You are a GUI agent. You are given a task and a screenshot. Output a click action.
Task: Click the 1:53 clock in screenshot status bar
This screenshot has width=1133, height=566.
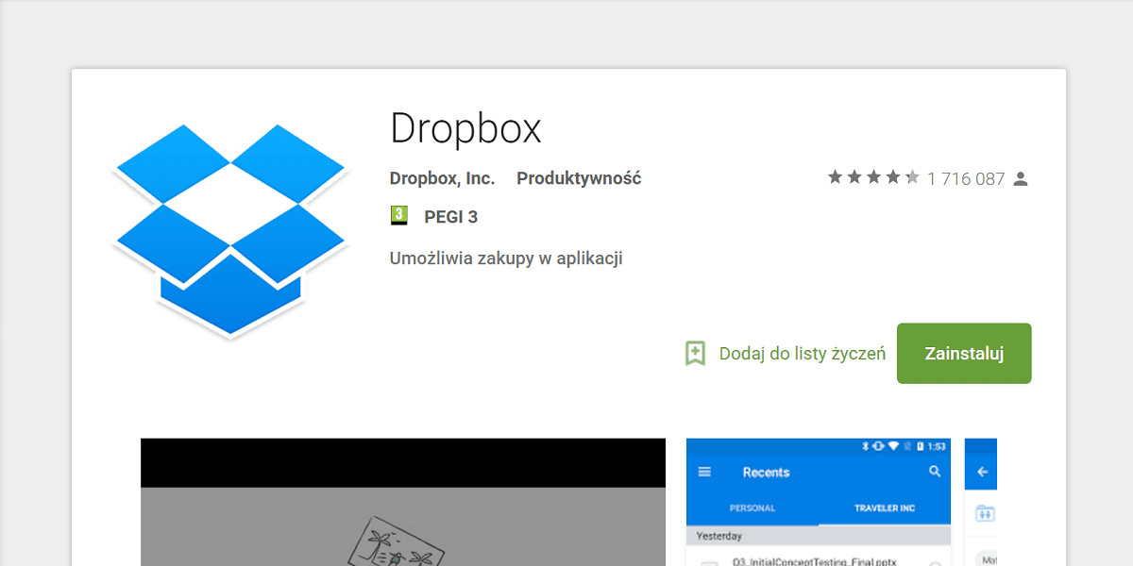(937, 445)
